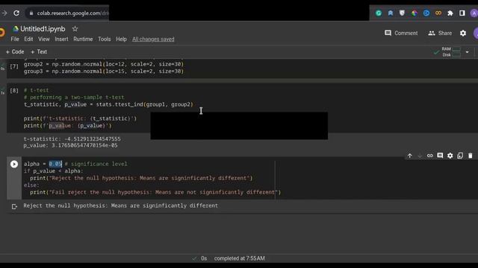Move the selected cell down
Screen dimensions: 478x268
[420, 156]
